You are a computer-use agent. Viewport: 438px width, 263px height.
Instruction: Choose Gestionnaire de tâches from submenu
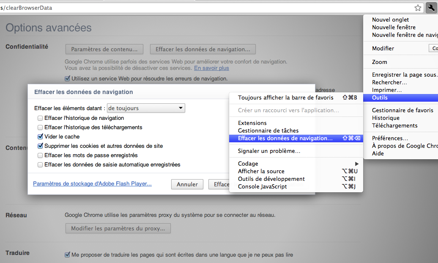point(268,131)
